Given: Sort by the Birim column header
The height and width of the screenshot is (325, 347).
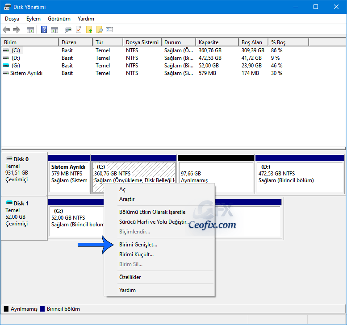Looking at the screenshot, I should [30, 42].
